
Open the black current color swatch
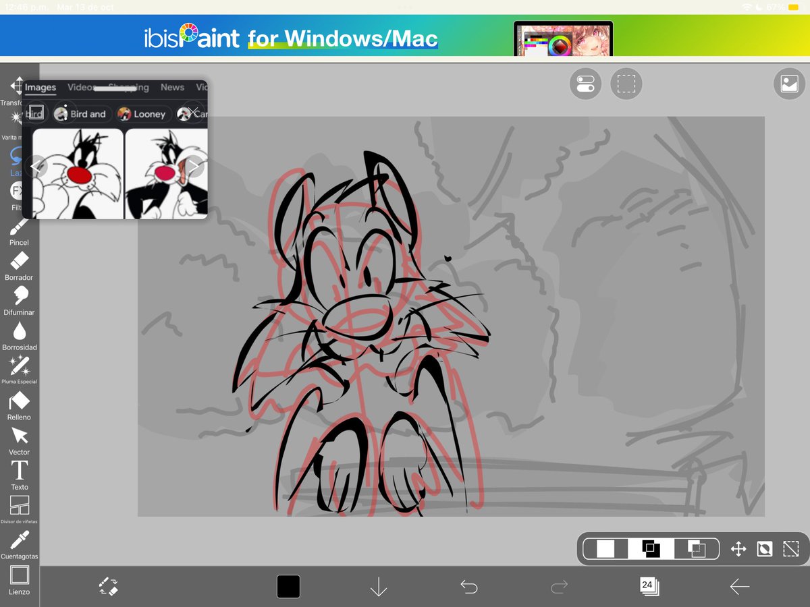click(288, 586)
